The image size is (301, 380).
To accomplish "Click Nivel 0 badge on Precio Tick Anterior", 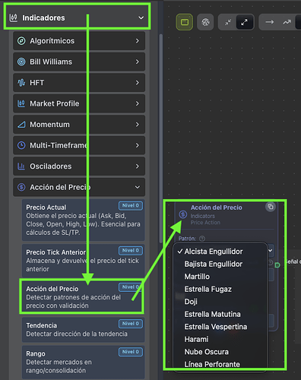I will click(131, 250).
